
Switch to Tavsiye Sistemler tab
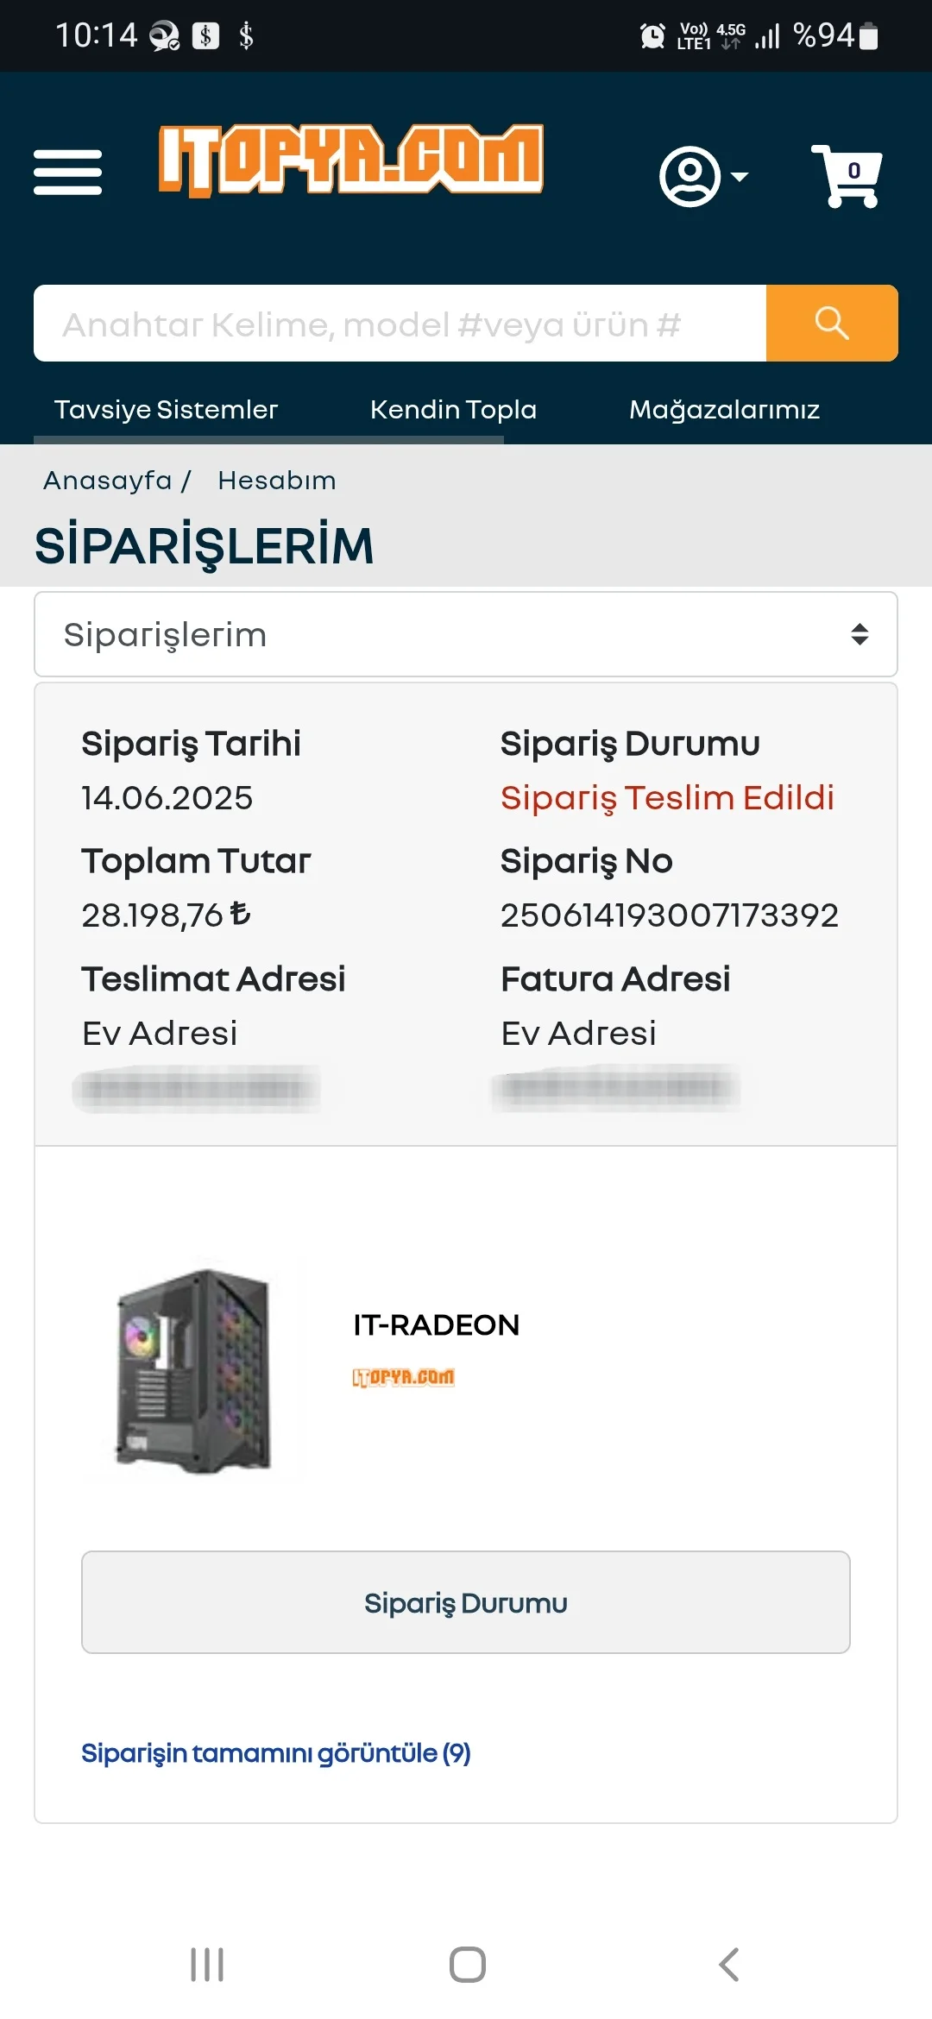166,409
